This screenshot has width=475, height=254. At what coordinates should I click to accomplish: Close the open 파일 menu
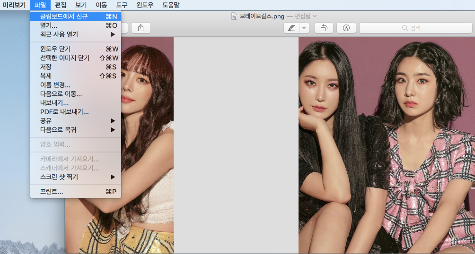(40, 5)
